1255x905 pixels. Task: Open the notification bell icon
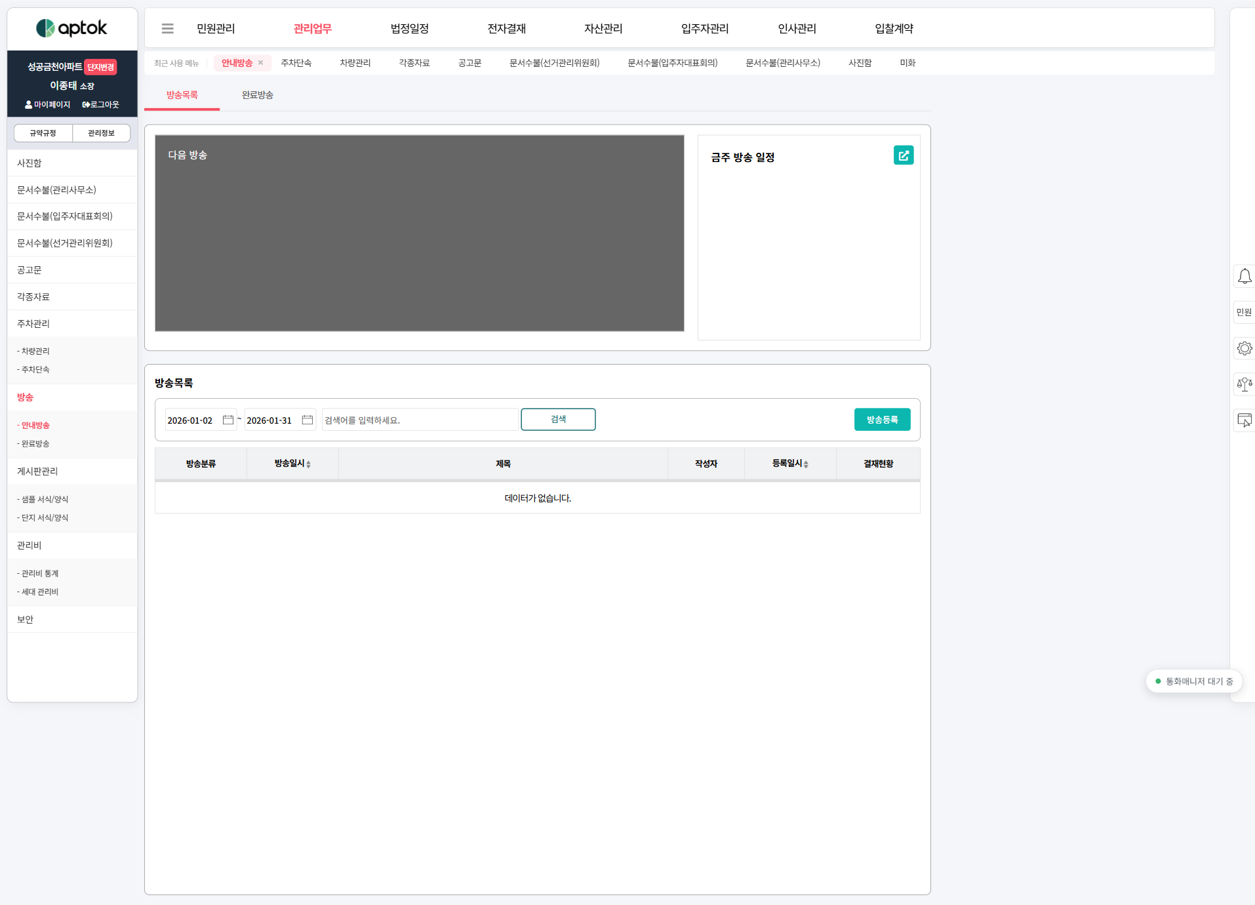click(1244, 276)
